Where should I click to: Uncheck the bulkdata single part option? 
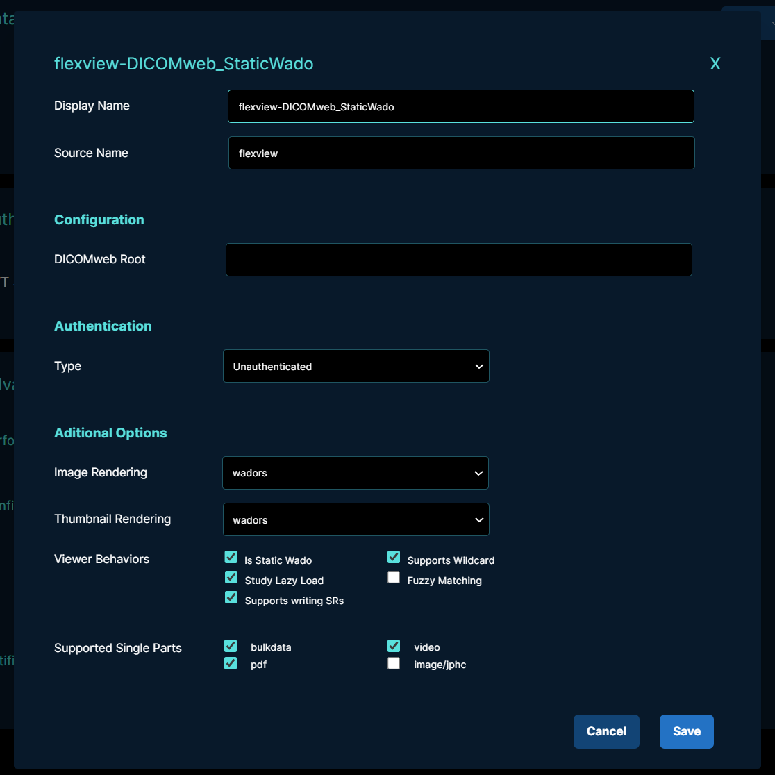(x=231, y=645)
